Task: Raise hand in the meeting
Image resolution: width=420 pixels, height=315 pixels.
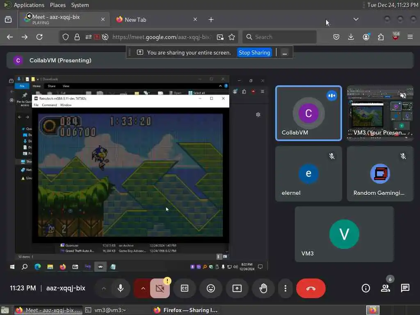Action: [263, 288]
